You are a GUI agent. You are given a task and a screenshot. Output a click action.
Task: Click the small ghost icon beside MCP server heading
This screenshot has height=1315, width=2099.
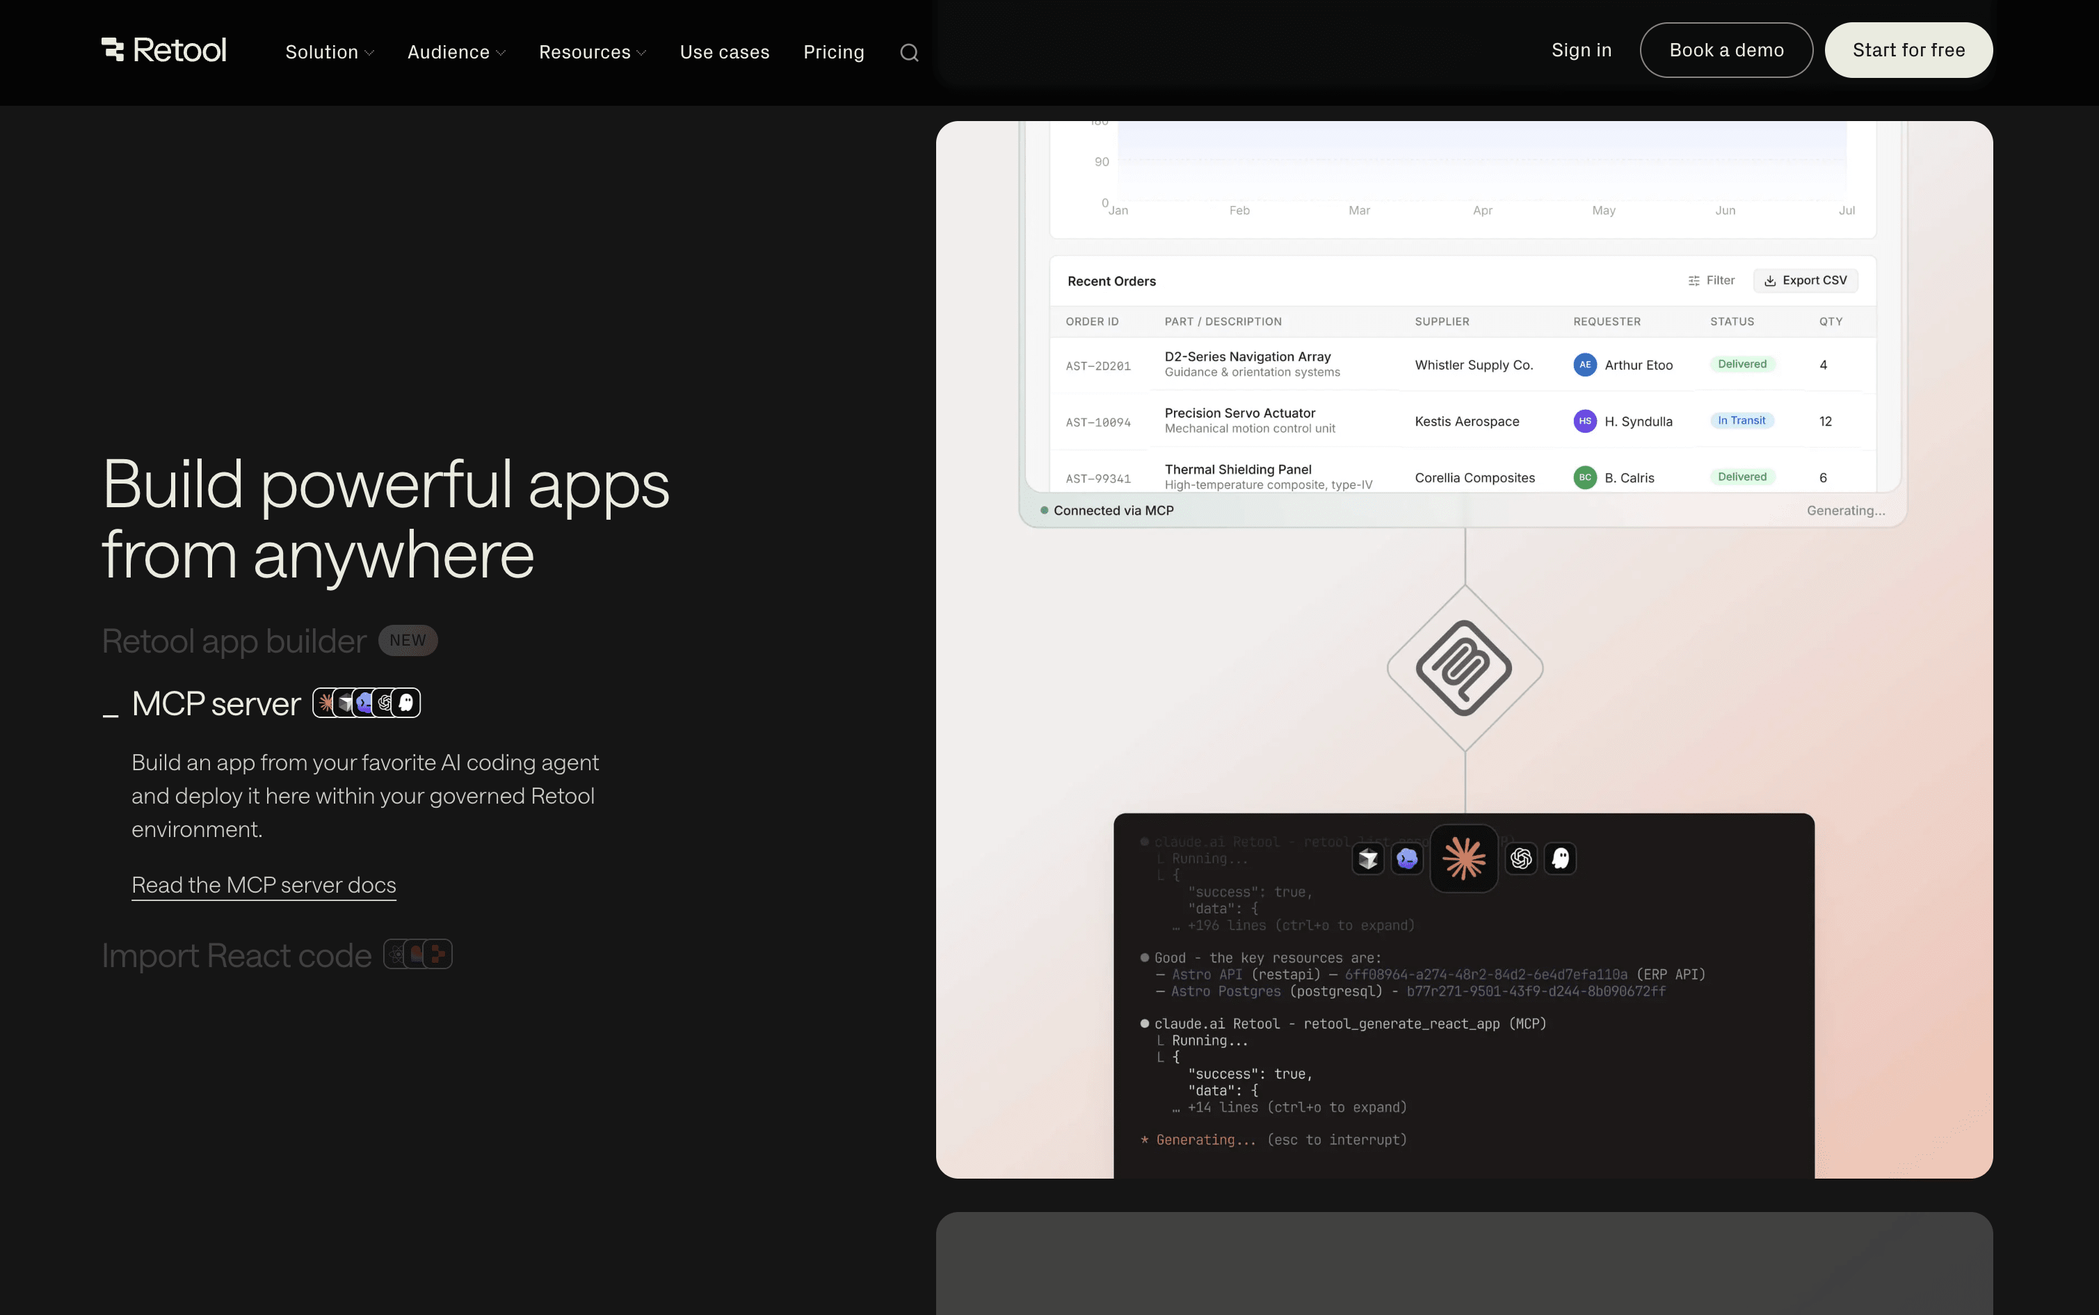[406, 703]
